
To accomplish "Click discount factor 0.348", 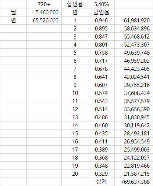I will (x=101, y=166).
